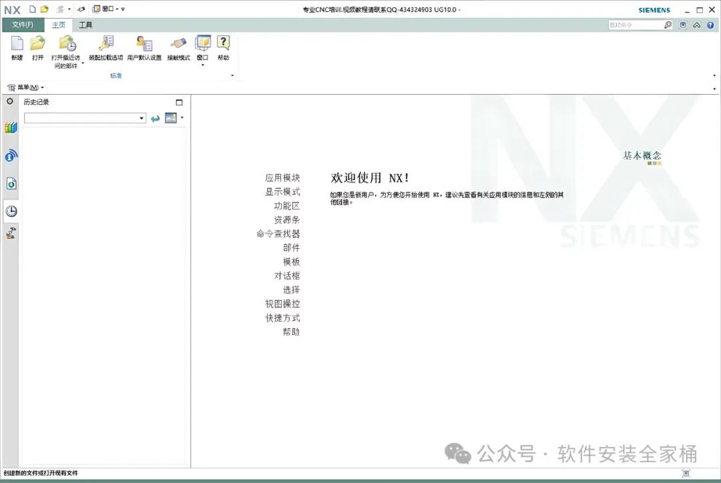Click the 窗口 window icon in ribbon
Screen dimensions: 721x483
point(203,44)
